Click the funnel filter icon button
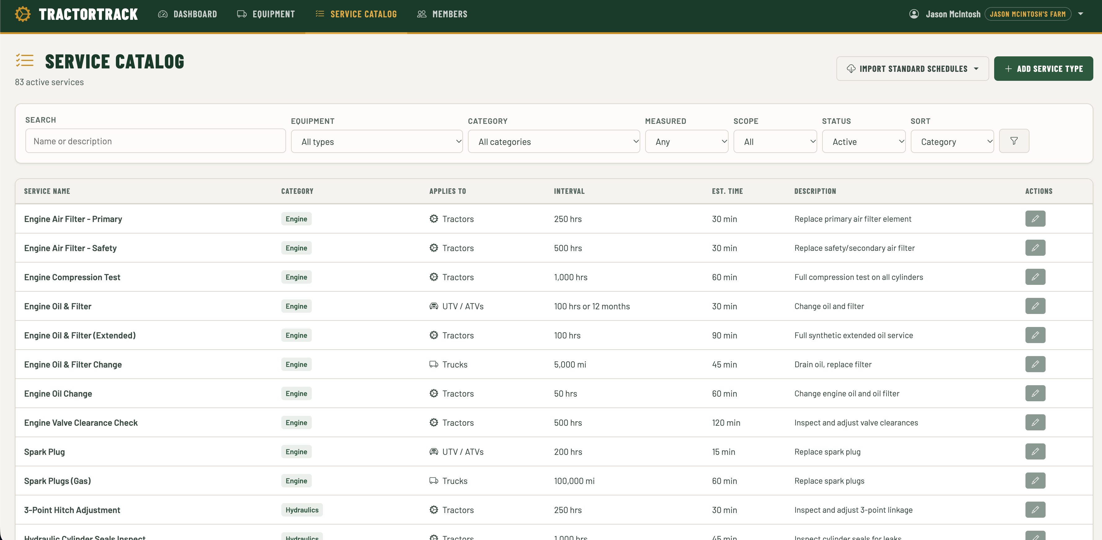The width and height of the screenshot is (1102, 540). 1013,141
